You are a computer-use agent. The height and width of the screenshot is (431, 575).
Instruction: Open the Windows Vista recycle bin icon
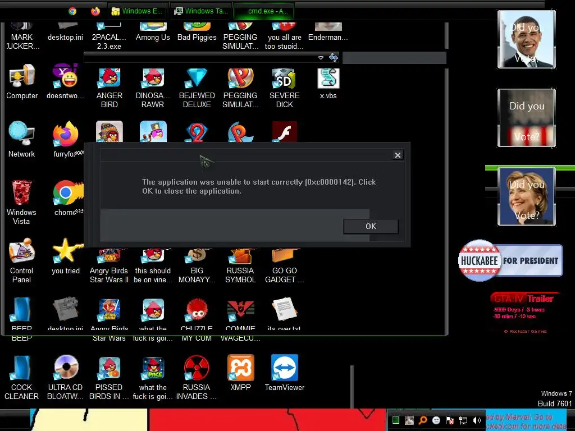tap(22, 202)
